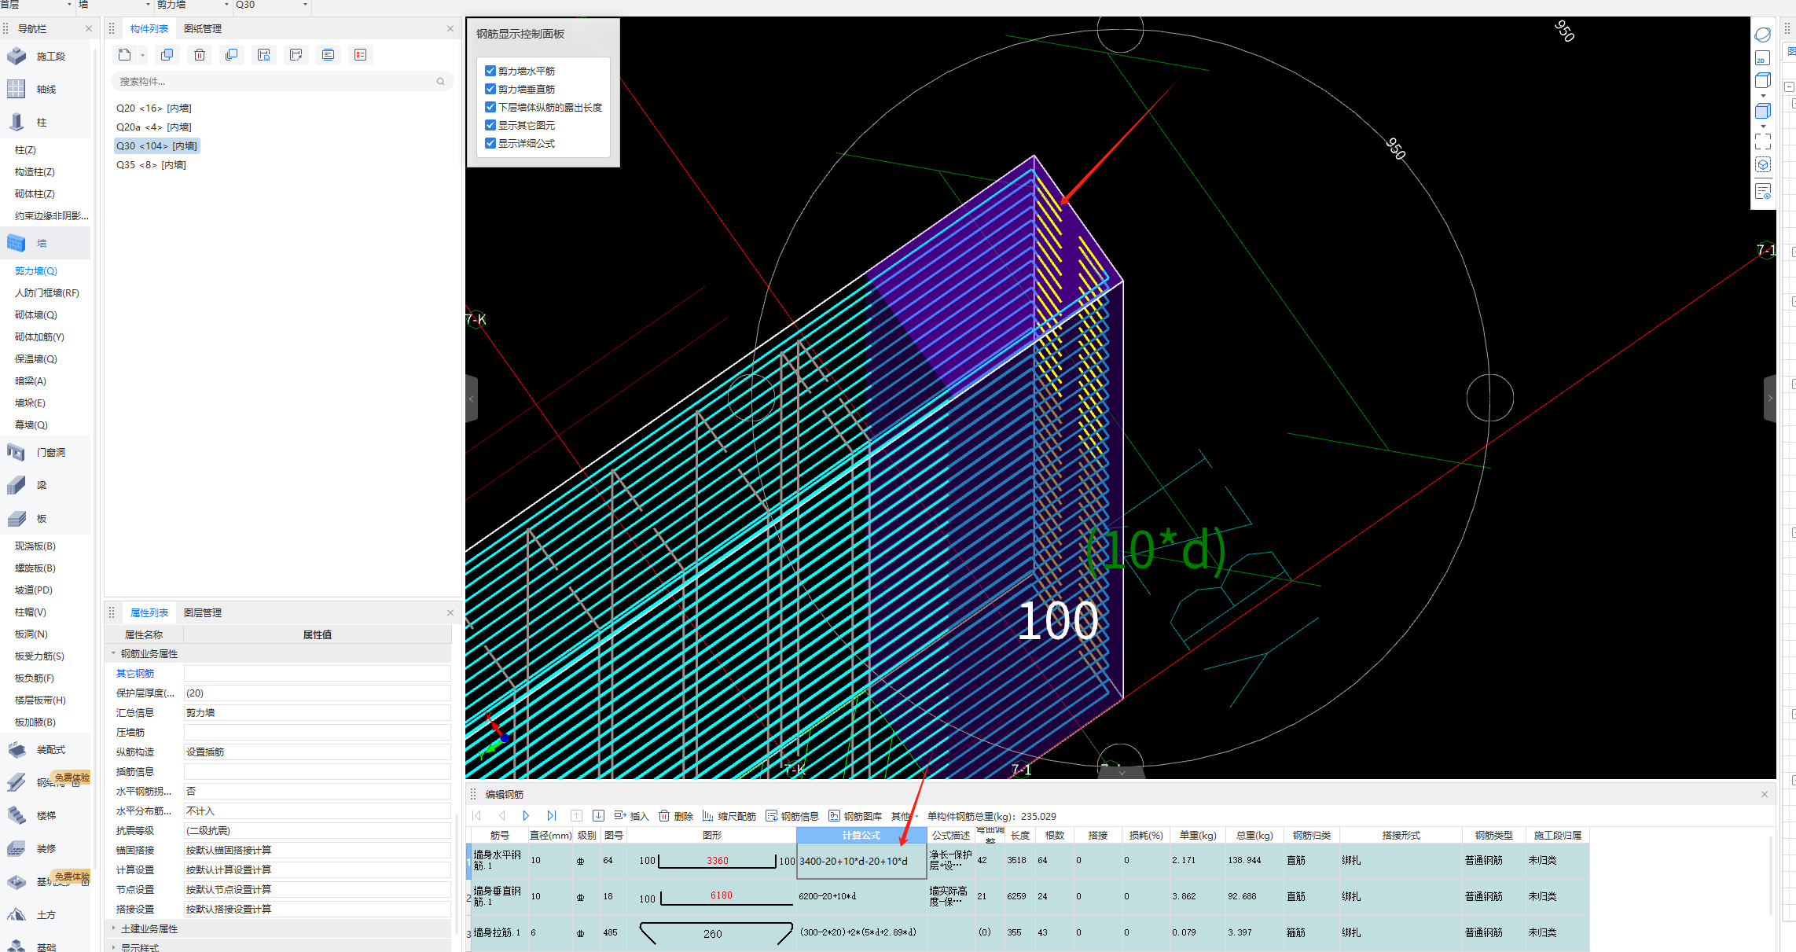This screenshot has width=1796, height=952.
Task: Switch to 图层管理 tab
Action: [203, 612]
